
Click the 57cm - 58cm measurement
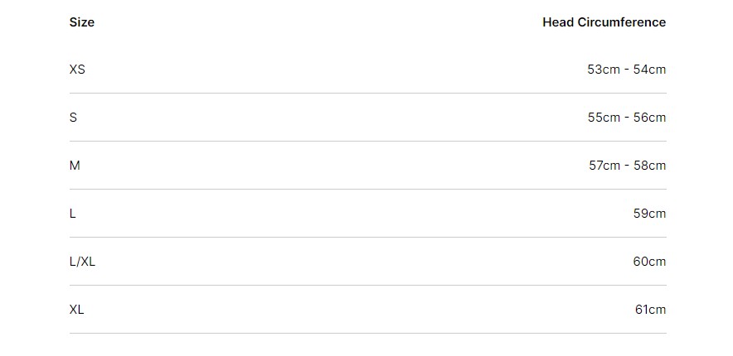[628, 166]
